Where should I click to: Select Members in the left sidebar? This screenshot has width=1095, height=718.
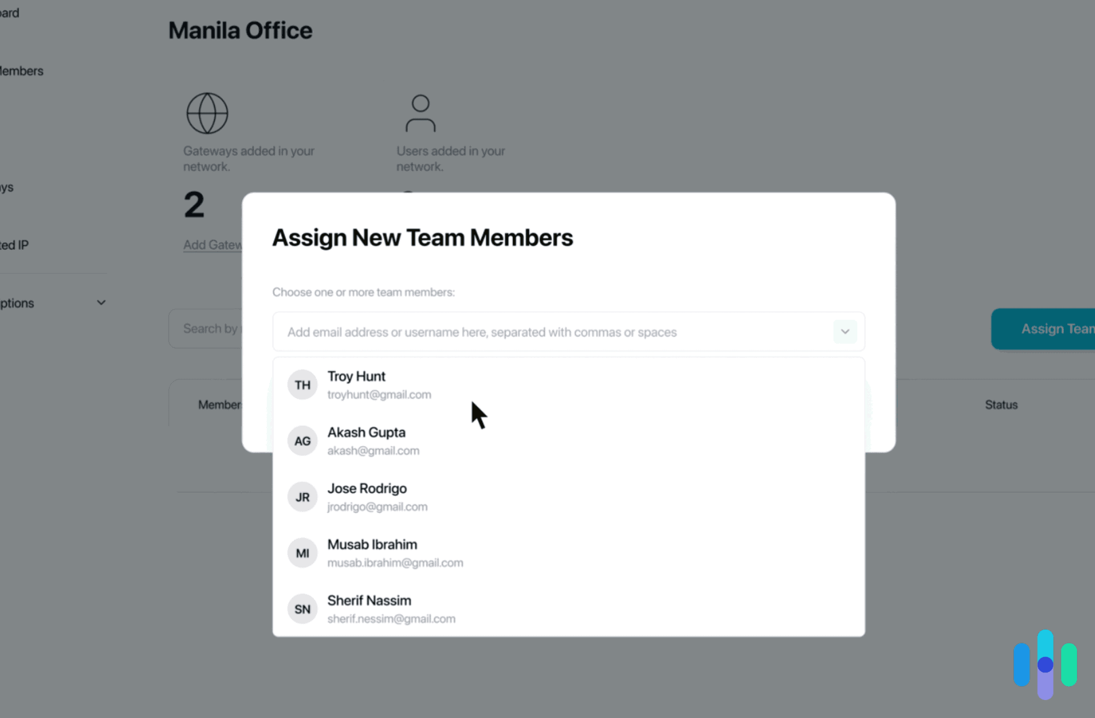pos(21,71)
